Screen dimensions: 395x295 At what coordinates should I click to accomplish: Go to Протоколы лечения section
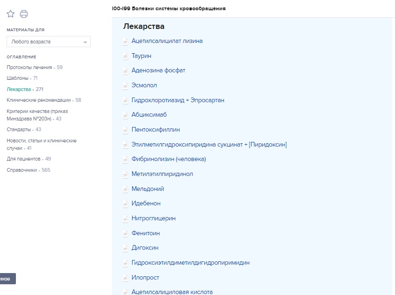coord(29,67)
